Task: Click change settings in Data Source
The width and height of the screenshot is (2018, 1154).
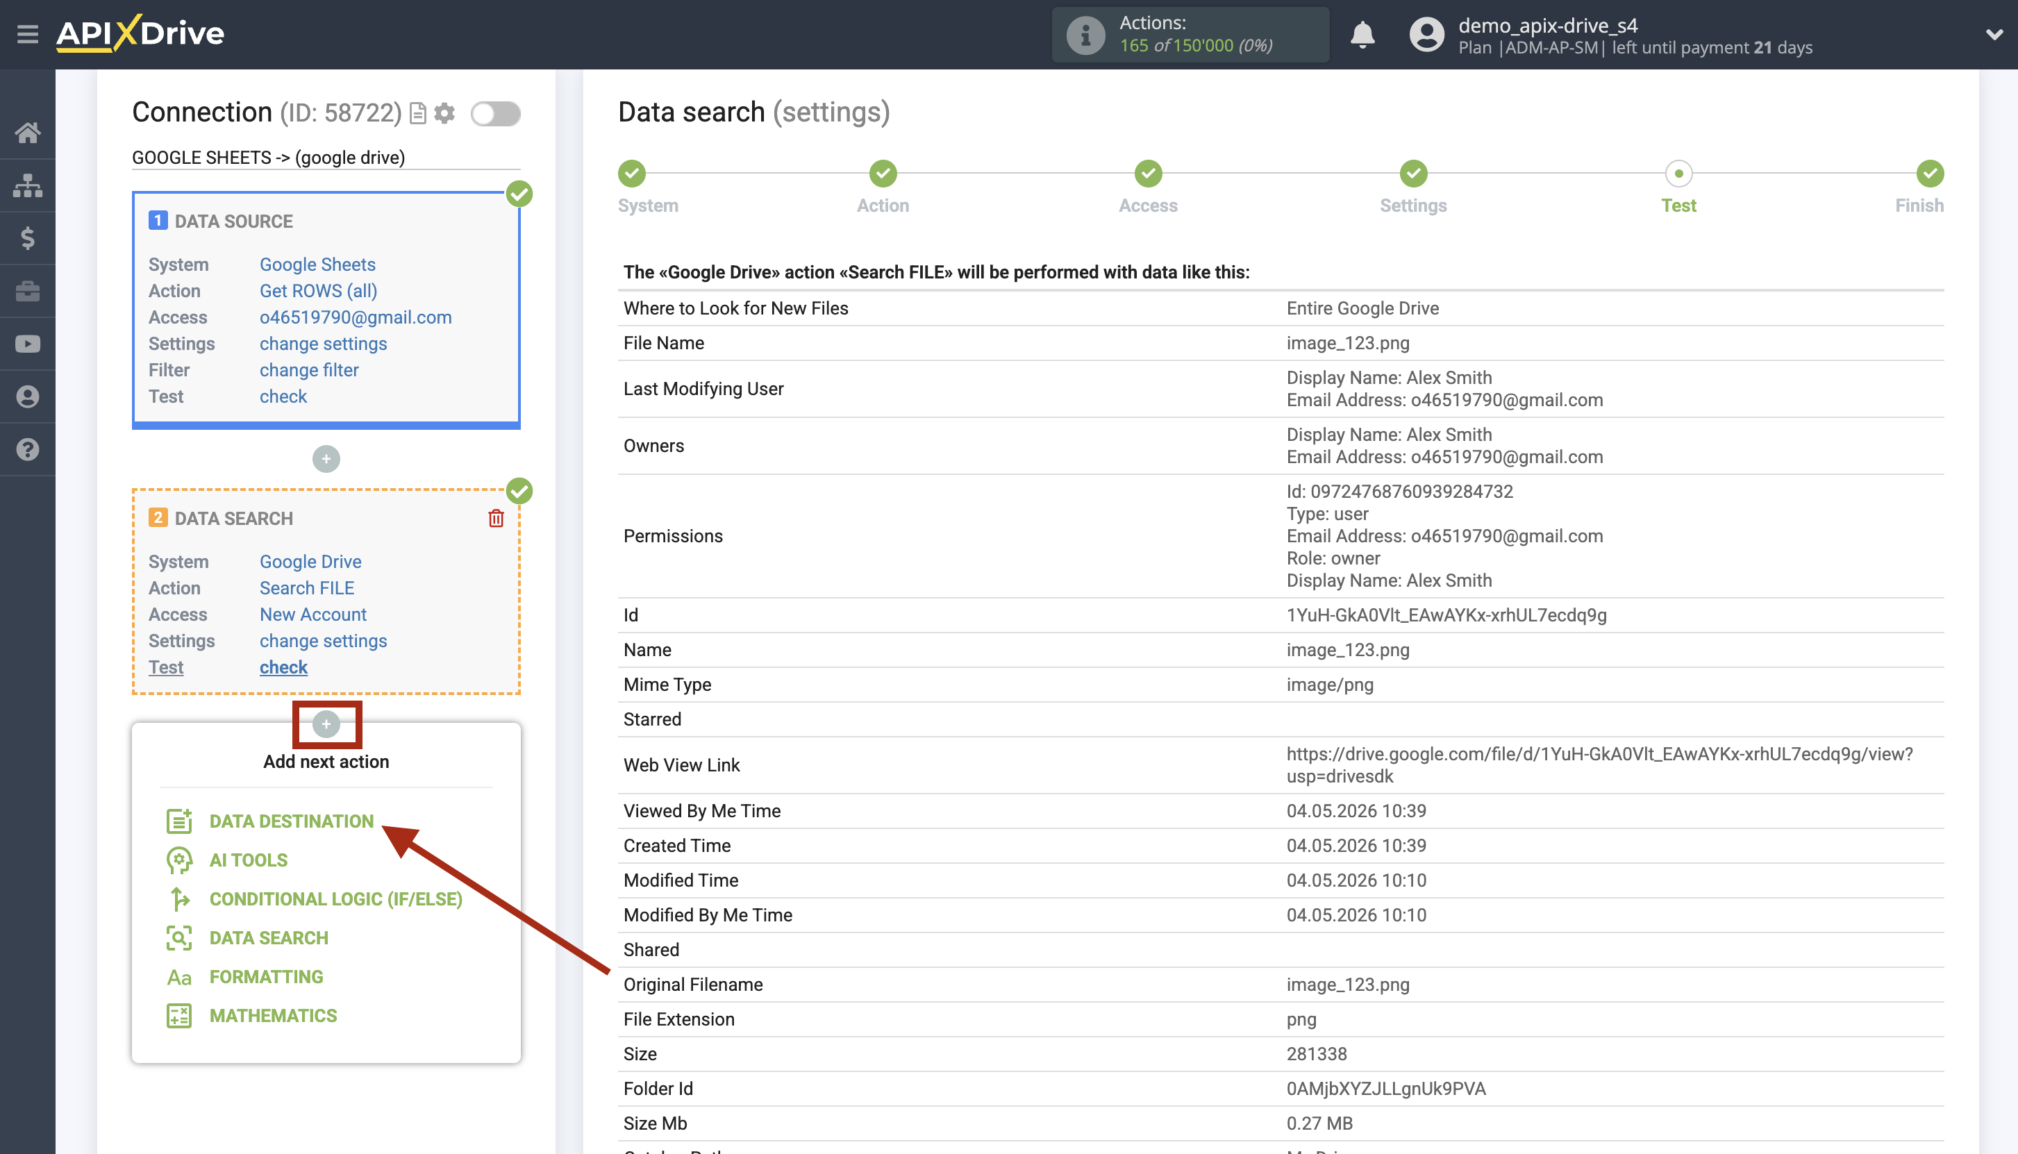Action: [x=324, y=344]
